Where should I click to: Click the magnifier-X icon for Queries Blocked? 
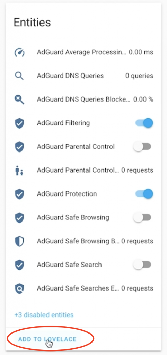tap(19, 99)
